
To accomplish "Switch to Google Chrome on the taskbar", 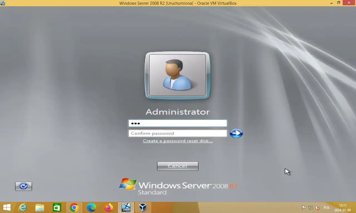I will pyautogui.click(x=74, y=207).
